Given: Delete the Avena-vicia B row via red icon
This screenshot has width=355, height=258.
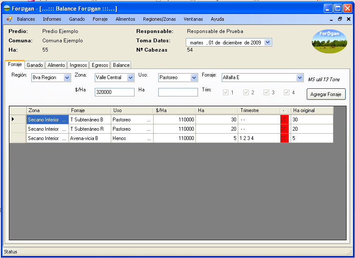Looking at the screenshot, I should point(284,138).
